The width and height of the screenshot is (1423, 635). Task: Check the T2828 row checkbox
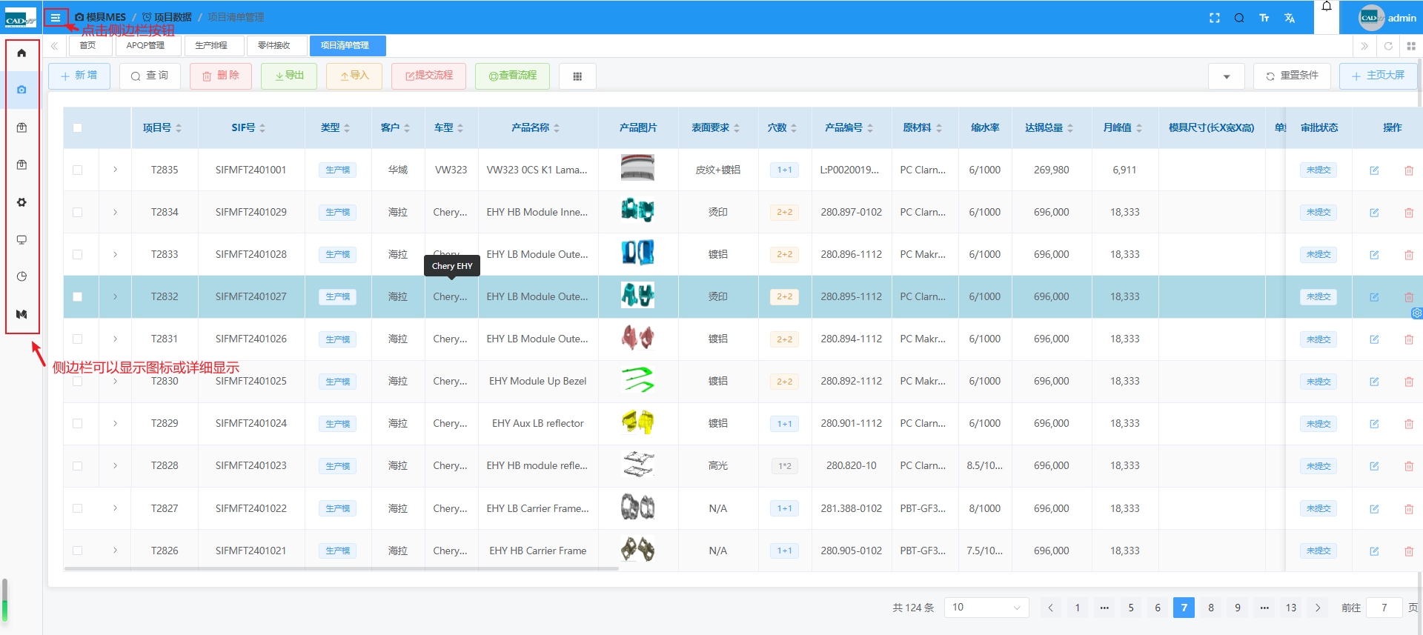click(x=78, y=465)
